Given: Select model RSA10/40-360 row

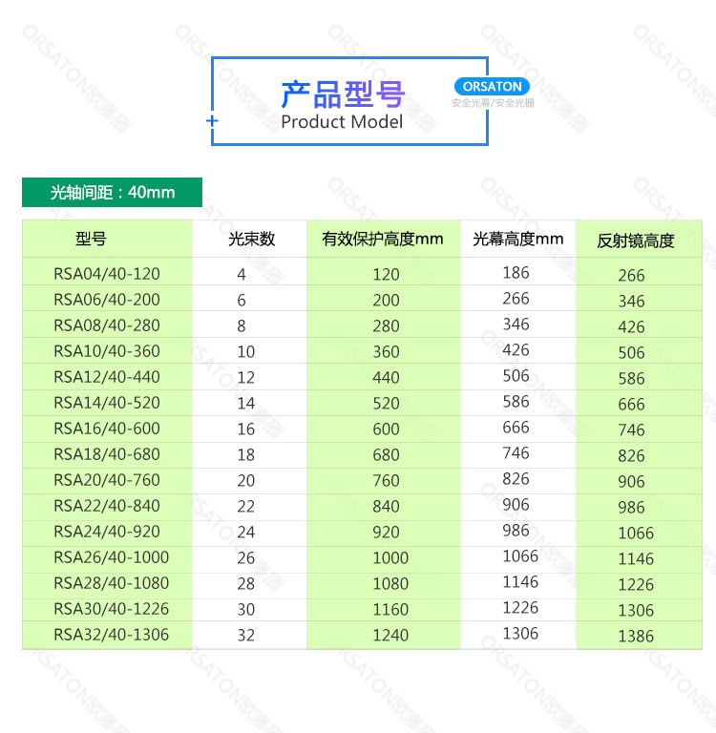Looking at the screenshot, I should 107,351.
